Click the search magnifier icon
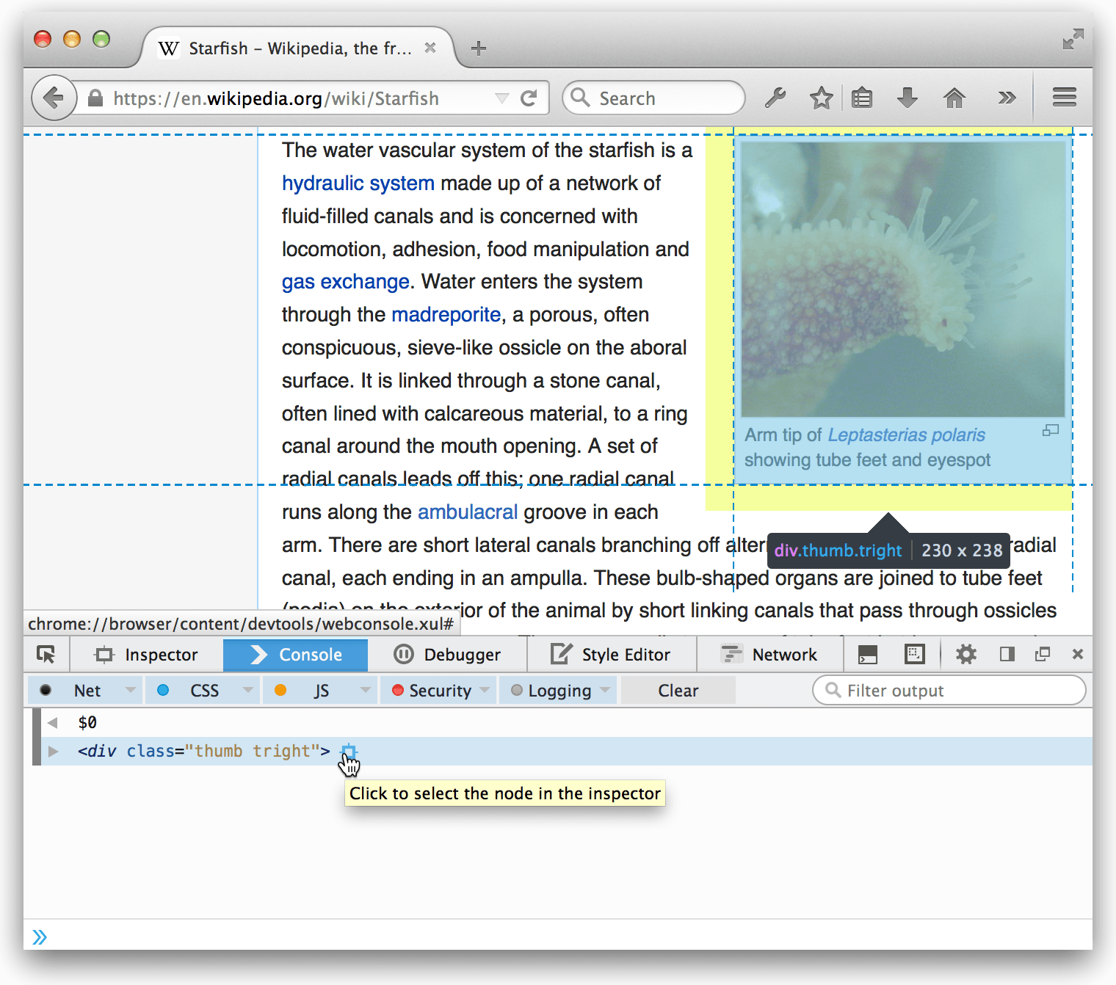 [x=580, y=98]
